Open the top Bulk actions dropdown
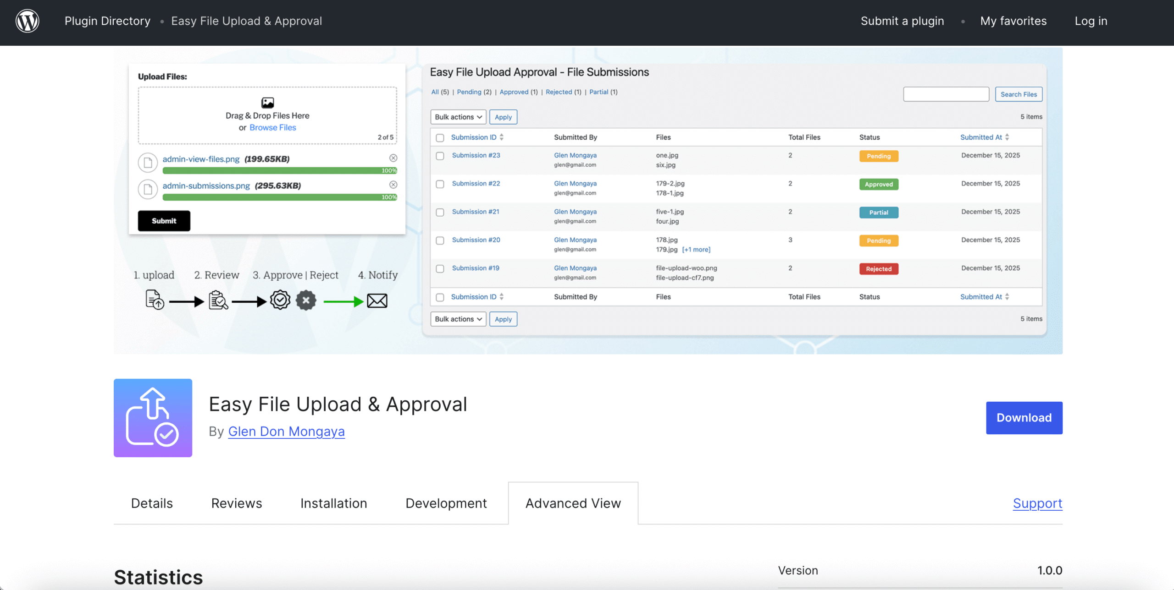The height and width of the screenshot is (590, 1174). coord(458,117)
